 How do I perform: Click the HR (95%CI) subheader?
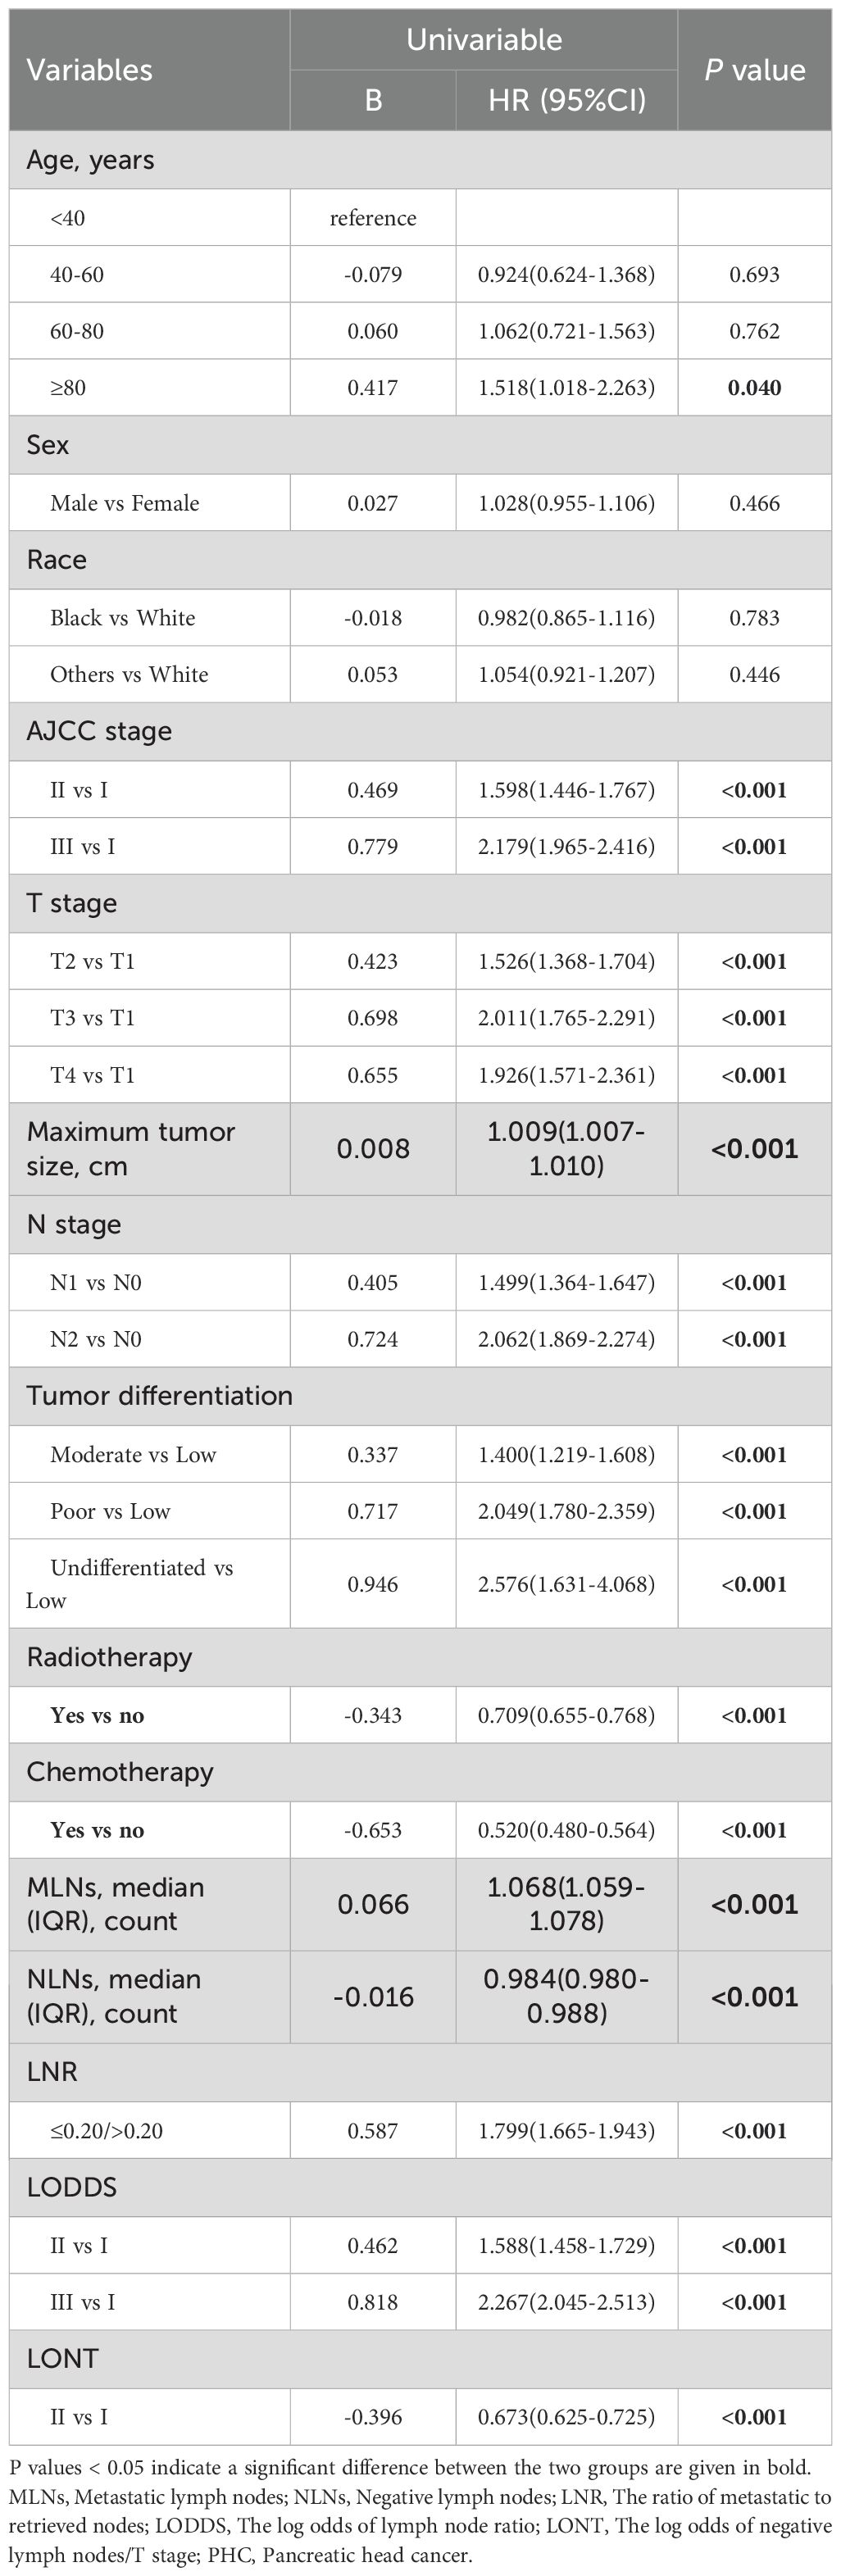coord(567,101)
